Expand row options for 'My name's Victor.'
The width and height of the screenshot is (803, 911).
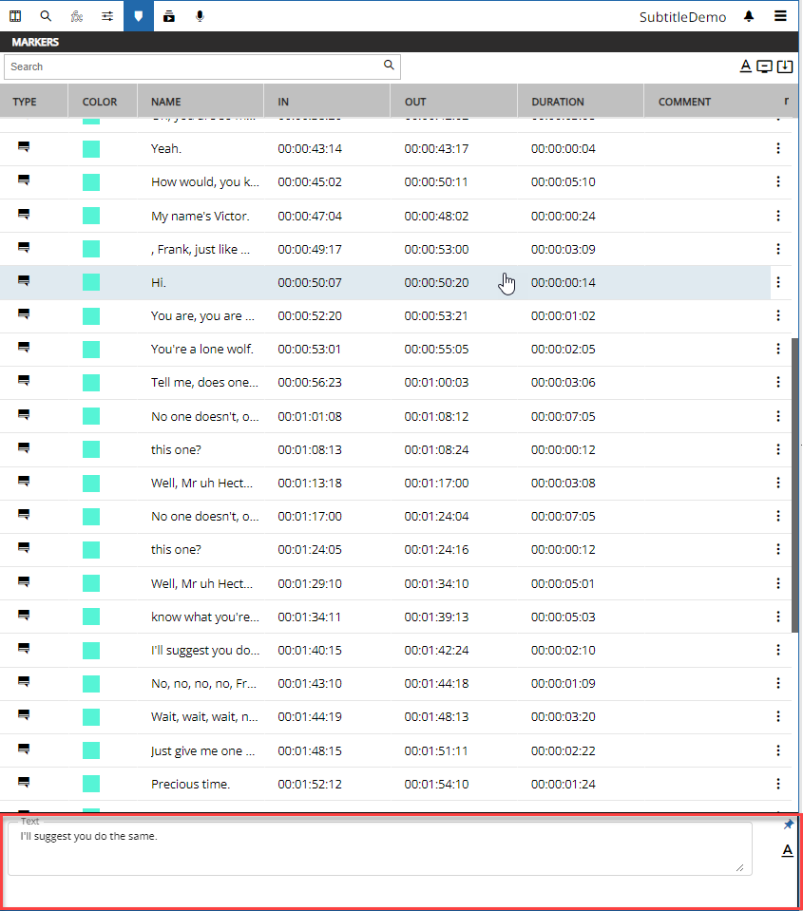778,216
